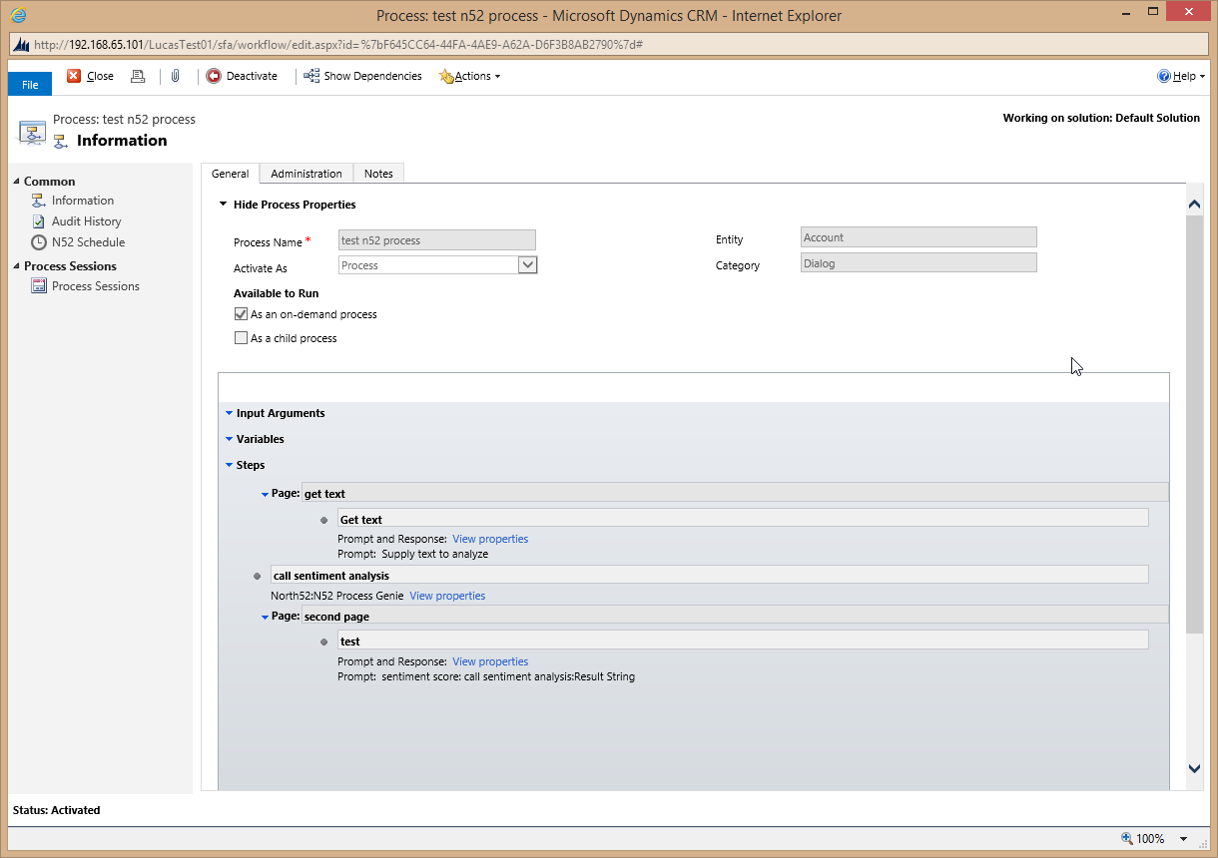Collapse the Input Arguments section

[229, 413]
